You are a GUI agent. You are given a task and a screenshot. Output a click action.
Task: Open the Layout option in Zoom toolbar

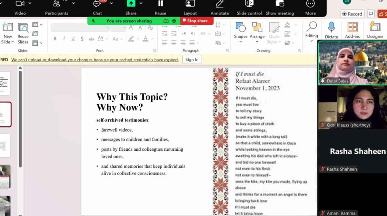pyautogui.click(x=190, y=4)
